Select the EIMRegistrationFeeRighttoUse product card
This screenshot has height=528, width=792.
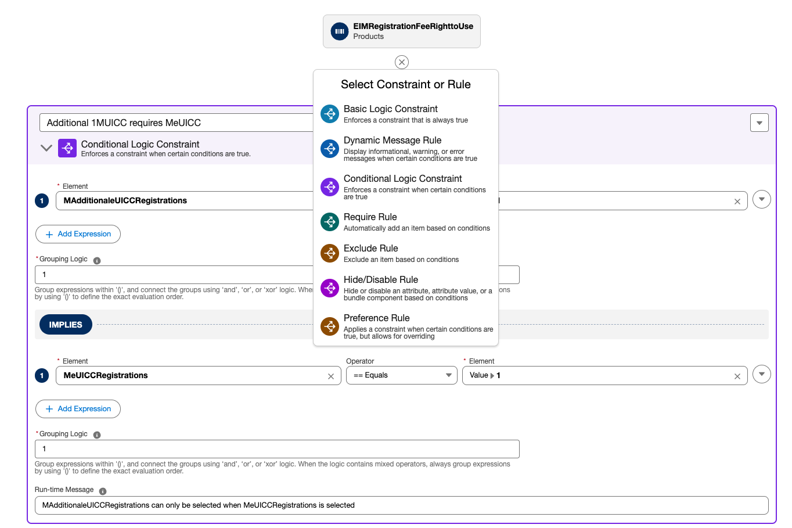402,31
